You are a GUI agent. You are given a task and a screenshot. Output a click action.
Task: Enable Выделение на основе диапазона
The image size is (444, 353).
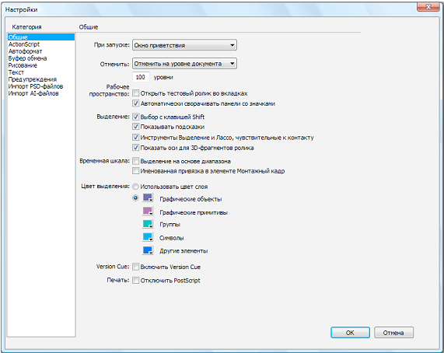(x=135, y=161)
